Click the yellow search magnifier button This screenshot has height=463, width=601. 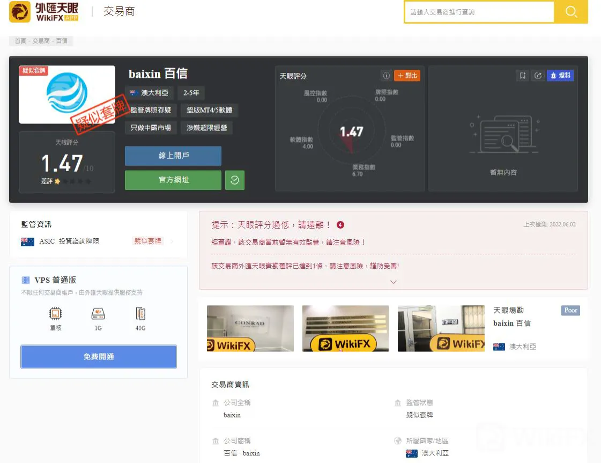[x=571, y=12]
